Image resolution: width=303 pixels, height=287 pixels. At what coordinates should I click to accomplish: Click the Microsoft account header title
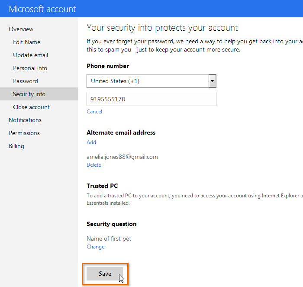pyautogui.click(x=42, y=9)
